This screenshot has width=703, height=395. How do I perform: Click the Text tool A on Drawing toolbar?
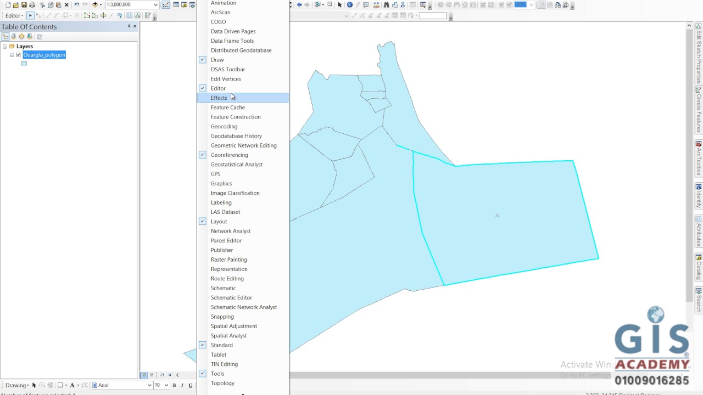coord(72,385)
